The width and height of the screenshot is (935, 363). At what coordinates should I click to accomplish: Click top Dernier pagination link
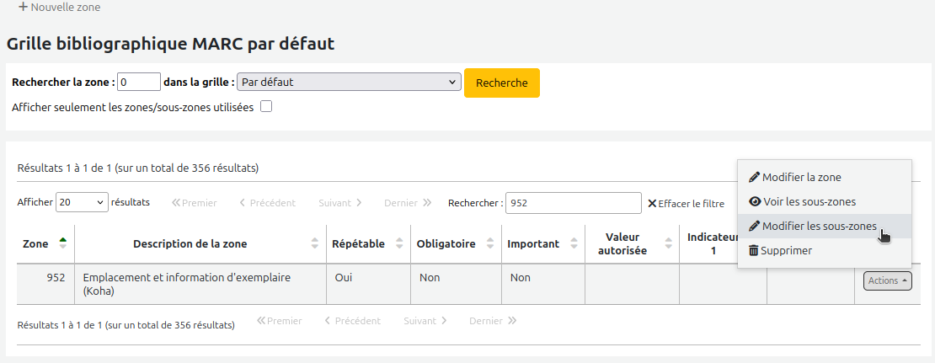pos(408,203)
